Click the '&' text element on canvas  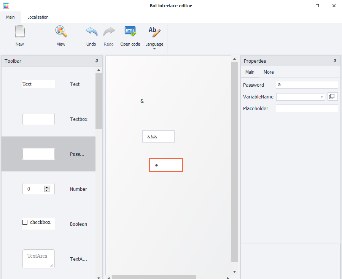142,101
